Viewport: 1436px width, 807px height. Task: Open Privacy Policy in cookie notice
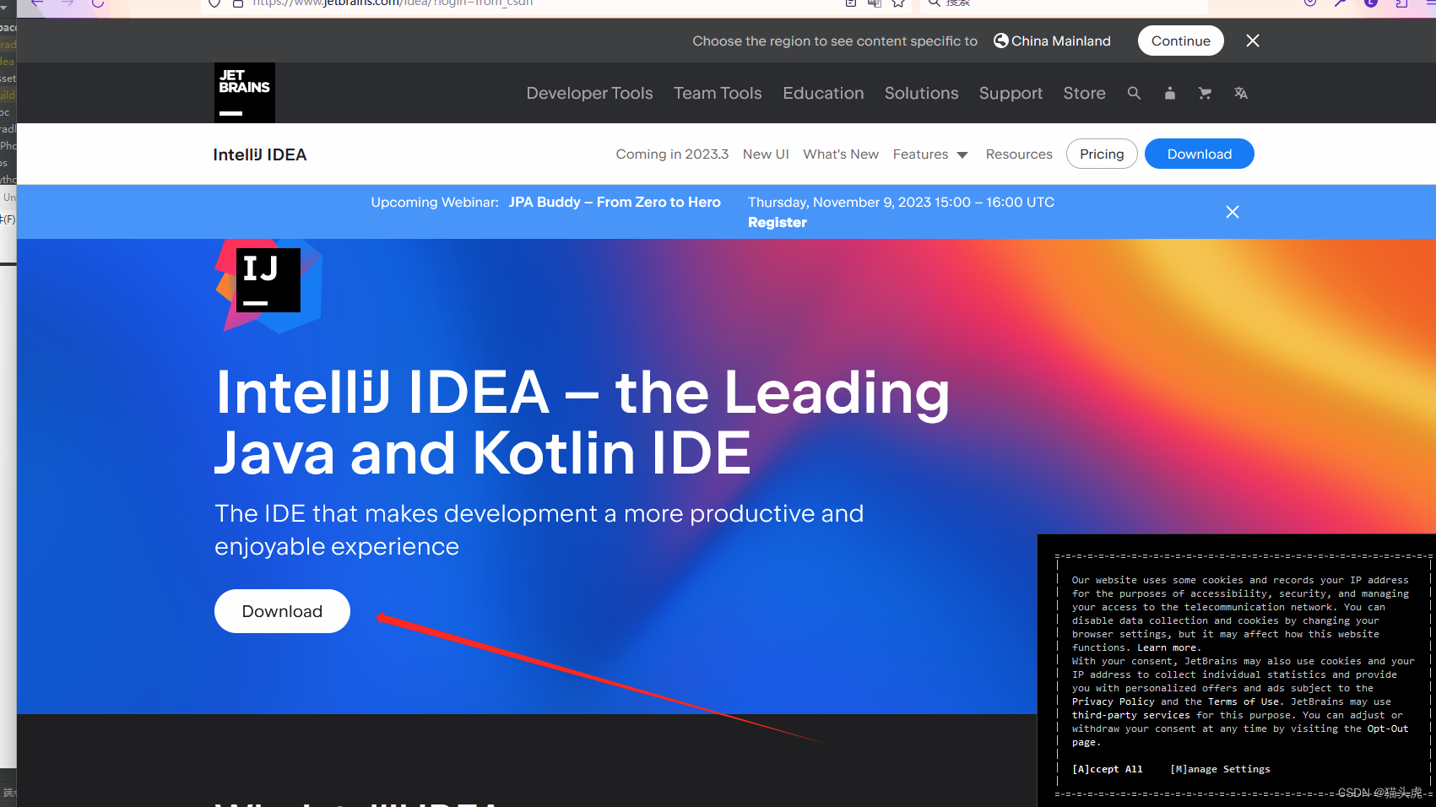[1113, 701]
